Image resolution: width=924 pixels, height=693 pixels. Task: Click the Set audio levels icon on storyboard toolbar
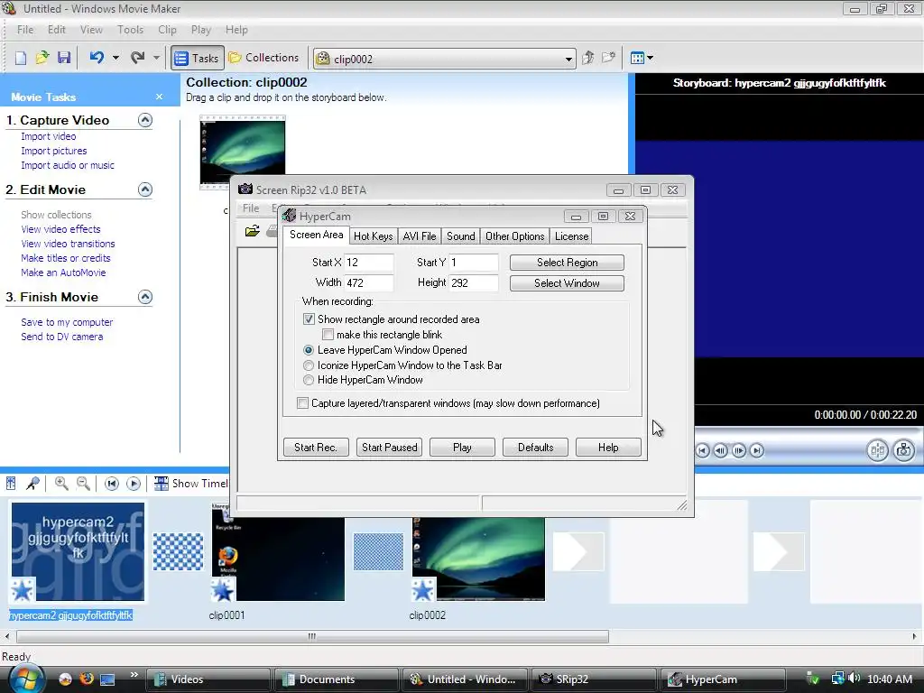pos(11,484)
